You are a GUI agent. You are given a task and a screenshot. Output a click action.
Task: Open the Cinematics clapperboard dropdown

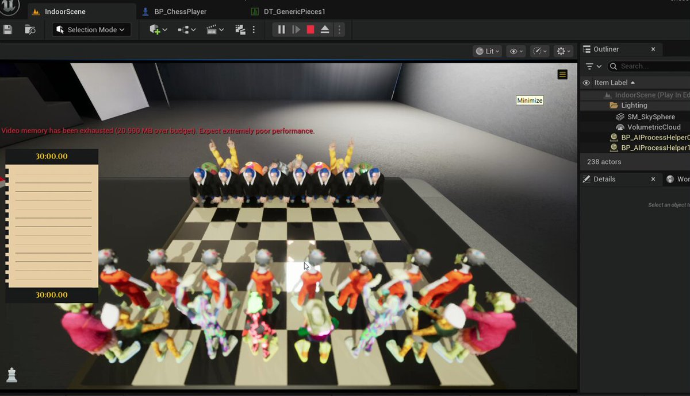(x=216, y=29)
